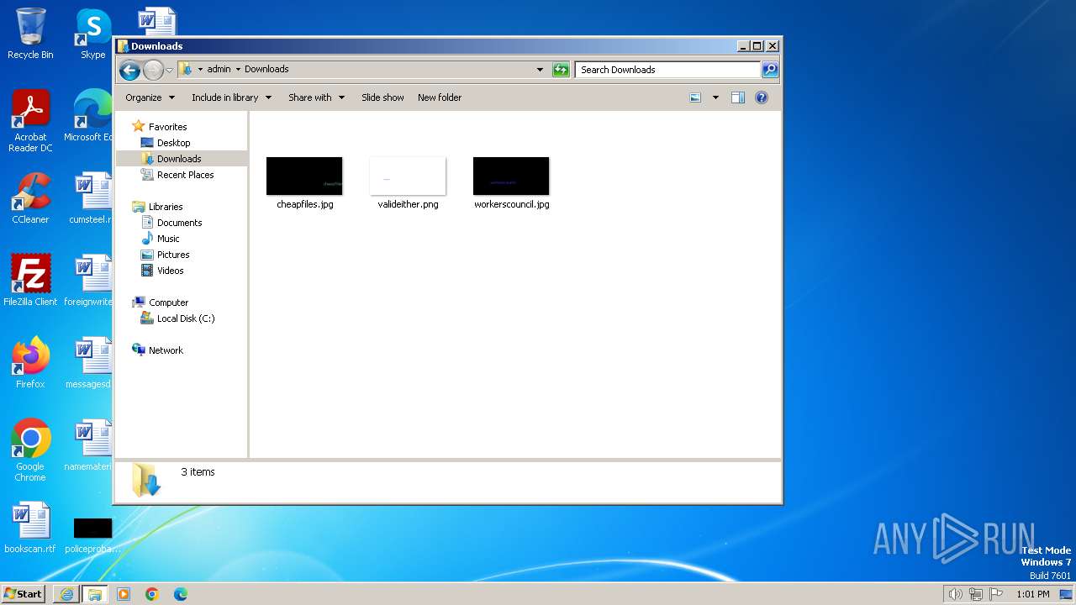Select Acrobat Reader DC desktop icon
Image resolution: width=1076 pixels, height=605 pixels.
click(30, 121)
